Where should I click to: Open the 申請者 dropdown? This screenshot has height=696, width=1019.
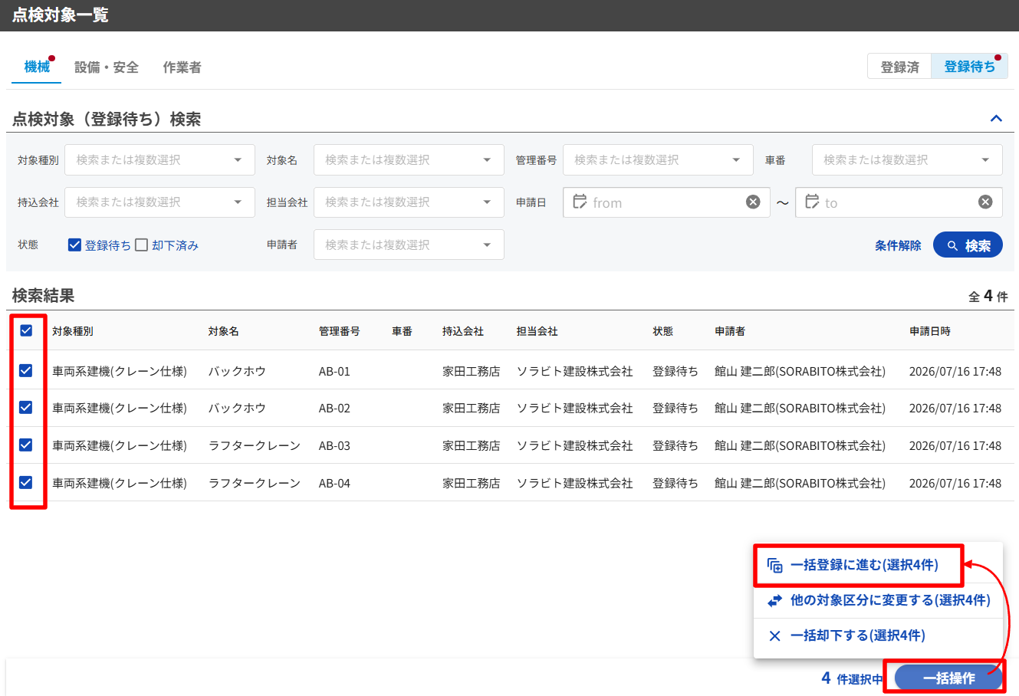(x=409, y=245)
